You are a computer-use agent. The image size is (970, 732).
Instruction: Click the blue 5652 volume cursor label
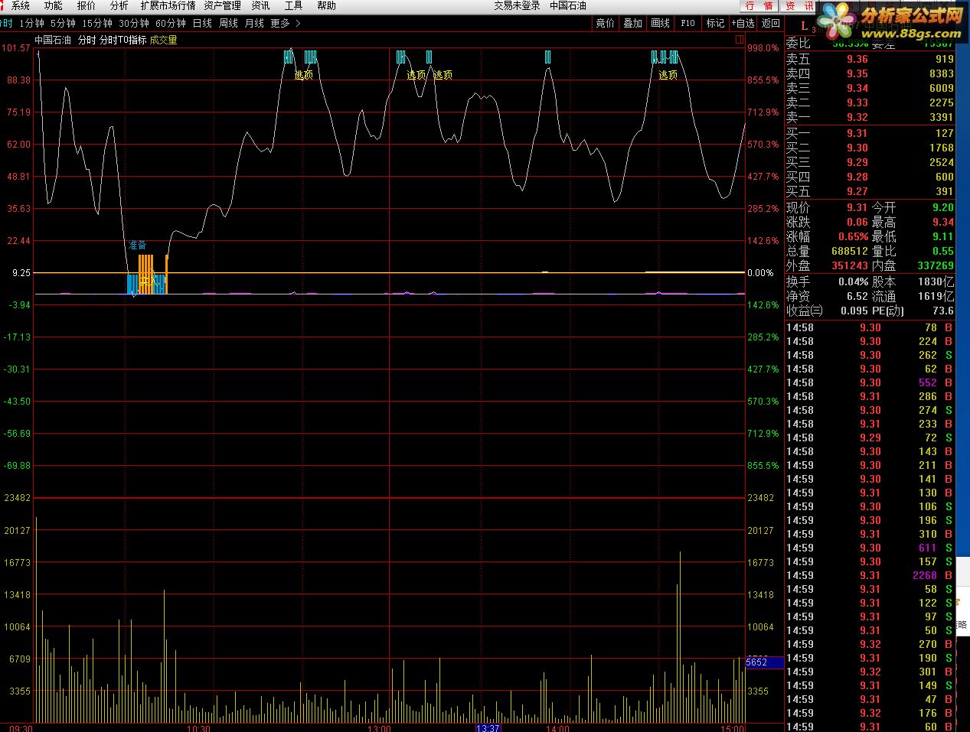pyautogui.click(x=764, y=662)
